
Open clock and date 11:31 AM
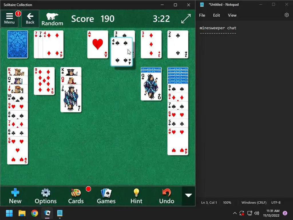[271, 213]
